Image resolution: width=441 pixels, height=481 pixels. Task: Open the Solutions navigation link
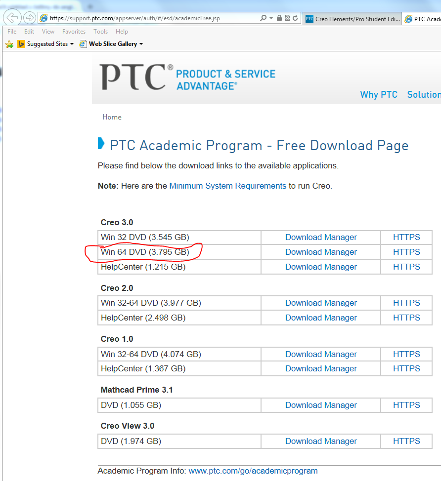[x=424, y=94]
